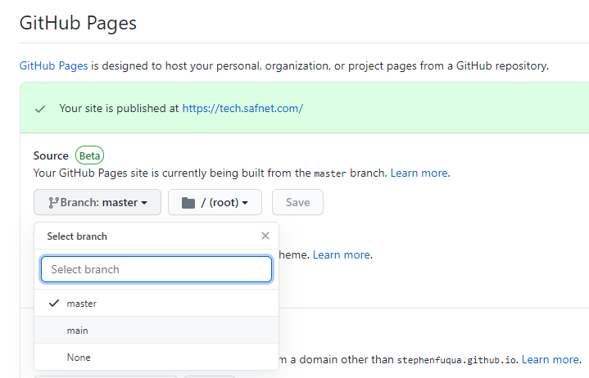Open the GitHub Pages link
The image size is (589, 378).
coord(53,66)
